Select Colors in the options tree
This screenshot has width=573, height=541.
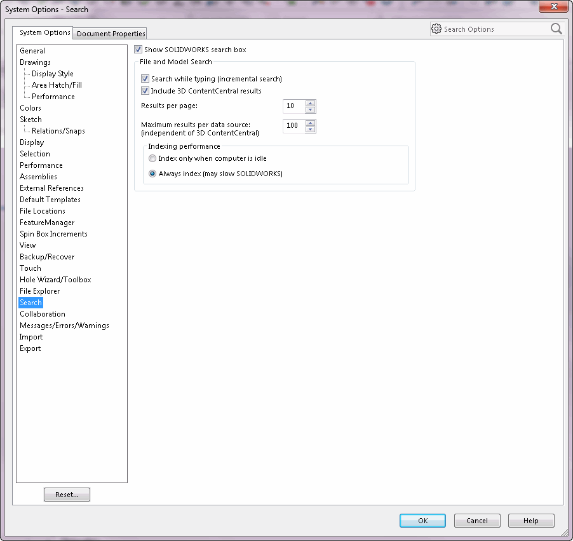[30, 108]
